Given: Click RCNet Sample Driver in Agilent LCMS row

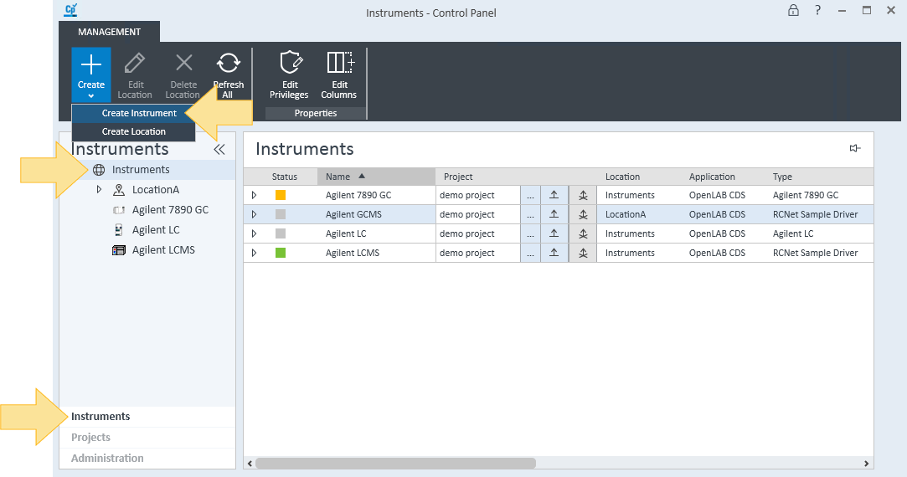Looking at the screenshot, I should click(815, 253).
